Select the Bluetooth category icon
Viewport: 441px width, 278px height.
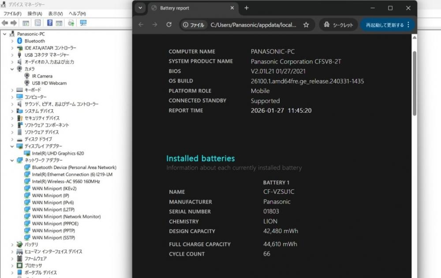(19, 41)
